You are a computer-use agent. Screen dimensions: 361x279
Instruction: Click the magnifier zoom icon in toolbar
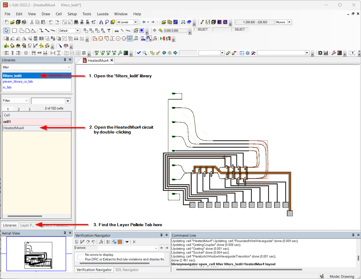click(x=145, y=53)
